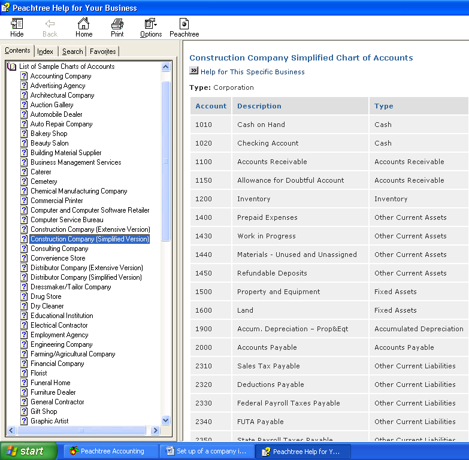Viewport: 469px width, 460px height.
Task: Click the Financial Company topic icon
Action: (24, 363)
